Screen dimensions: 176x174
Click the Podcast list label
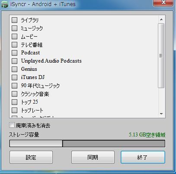click(30, 53)
